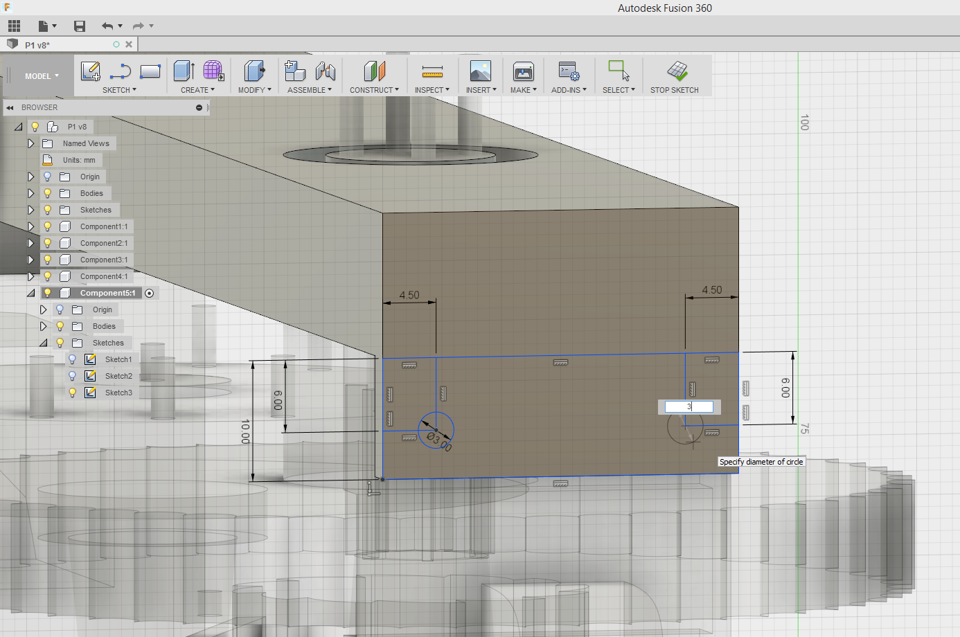Screen dimensions: 960x637
Task: Open the Add-Ins scripts icon
Action: (x=569, y=71)
